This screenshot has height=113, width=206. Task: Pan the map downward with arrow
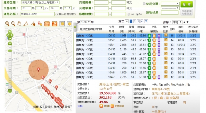[10, 38]
